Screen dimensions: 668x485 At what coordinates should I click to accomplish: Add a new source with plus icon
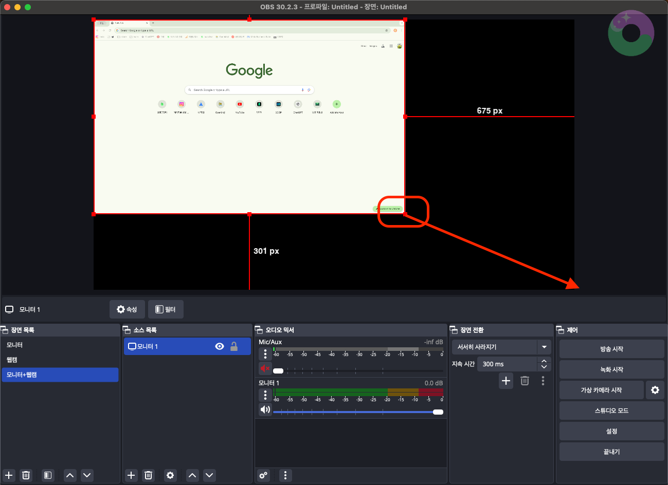pyautogui.click(x=131, y=475)
